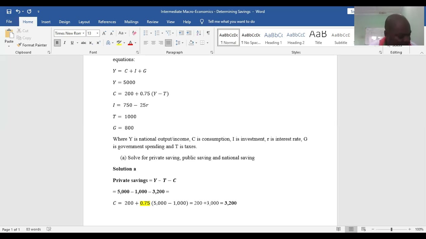The width and height of the screenshot is (426, 239).
Task: Open the Help tab
Action: point(187,22)
